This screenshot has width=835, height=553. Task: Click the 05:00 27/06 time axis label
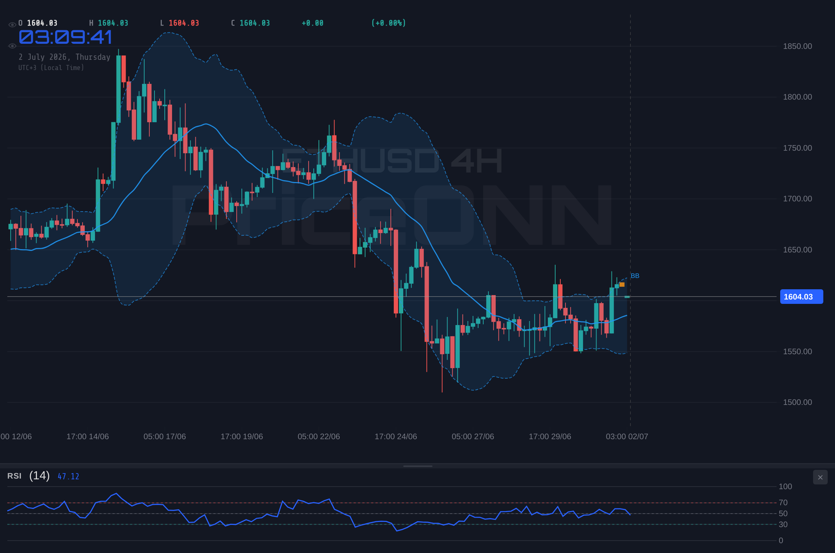click(x=473, y=437)
